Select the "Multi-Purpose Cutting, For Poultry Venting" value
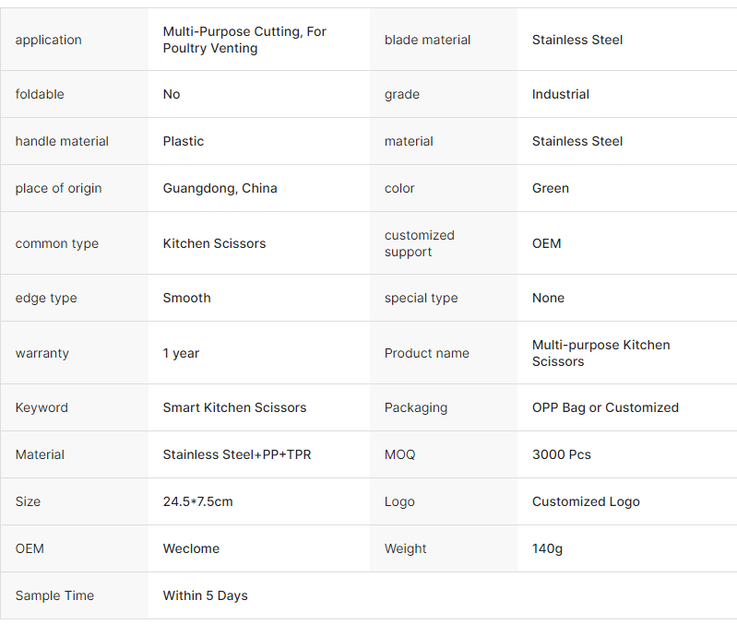The image size is (737, 624). pyautogui.click(x=244, y=40)
